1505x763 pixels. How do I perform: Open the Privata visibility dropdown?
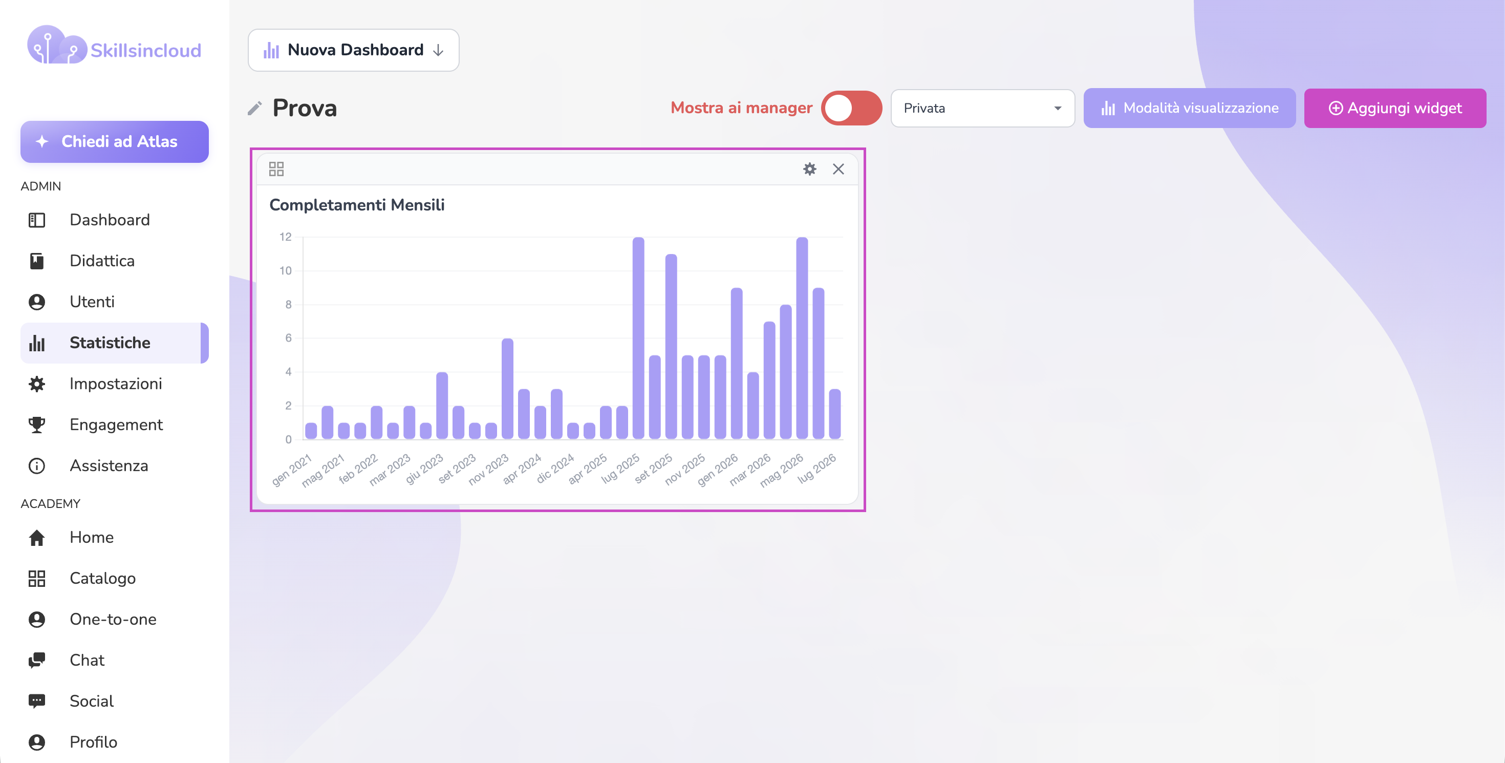click(982, 108)
